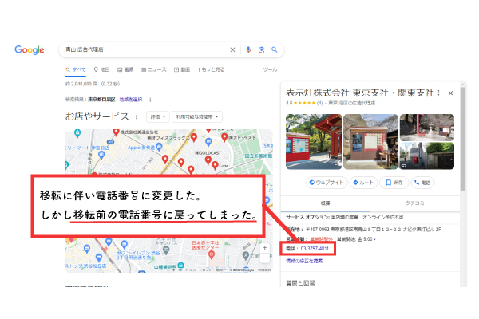Select the すべて tab
This screenshot has height=319, width=479.
[76, 69]
